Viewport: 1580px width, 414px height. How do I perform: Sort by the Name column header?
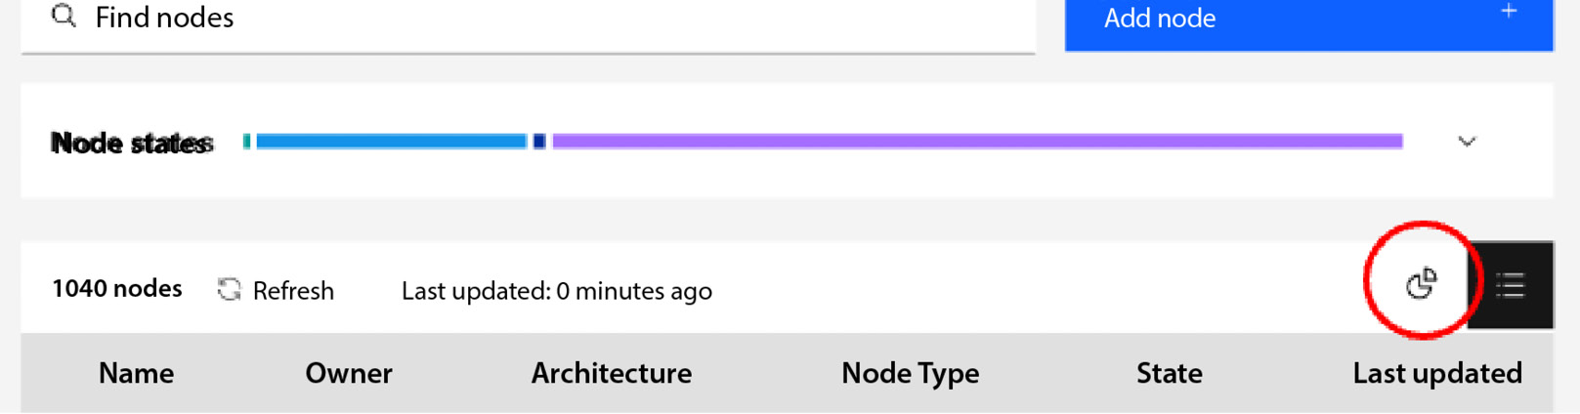137,373
